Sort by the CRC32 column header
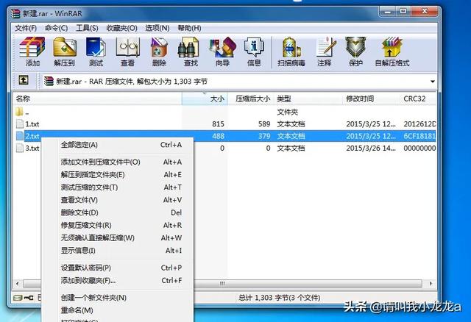Screen dimensions: 471x322 (x=418, y=99)
